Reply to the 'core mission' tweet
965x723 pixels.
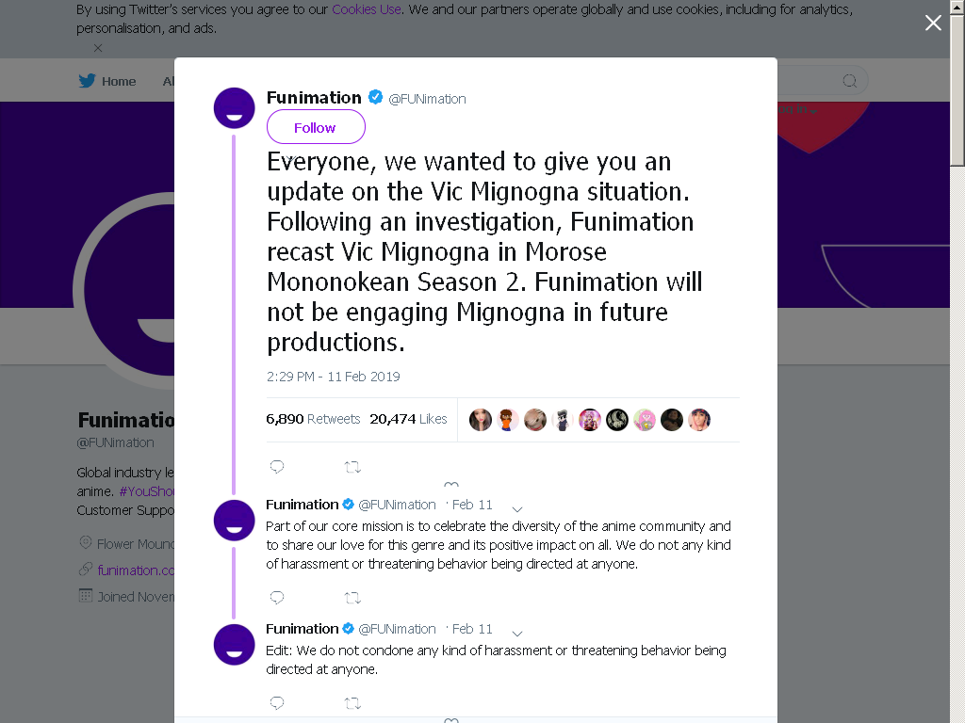click(x=277, y=597)
